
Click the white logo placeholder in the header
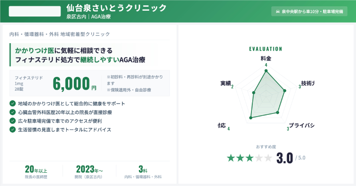(35, 12)
